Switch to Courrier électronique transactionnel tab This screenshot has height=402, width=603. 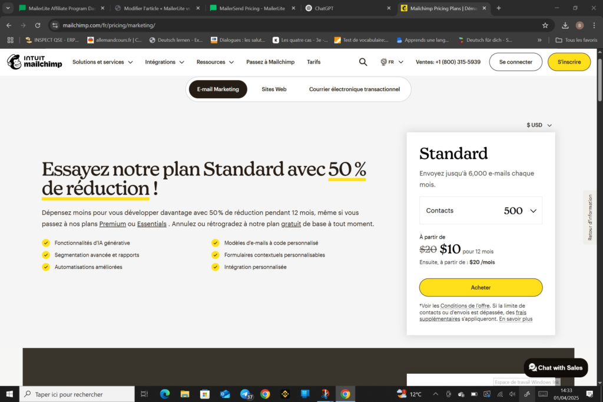click(354, 89)
